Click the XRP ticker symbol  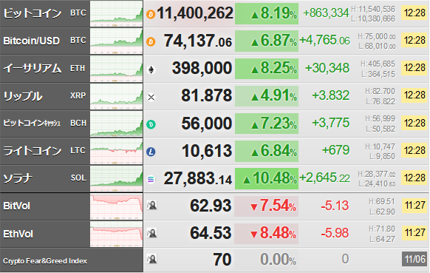click(78, 95)
